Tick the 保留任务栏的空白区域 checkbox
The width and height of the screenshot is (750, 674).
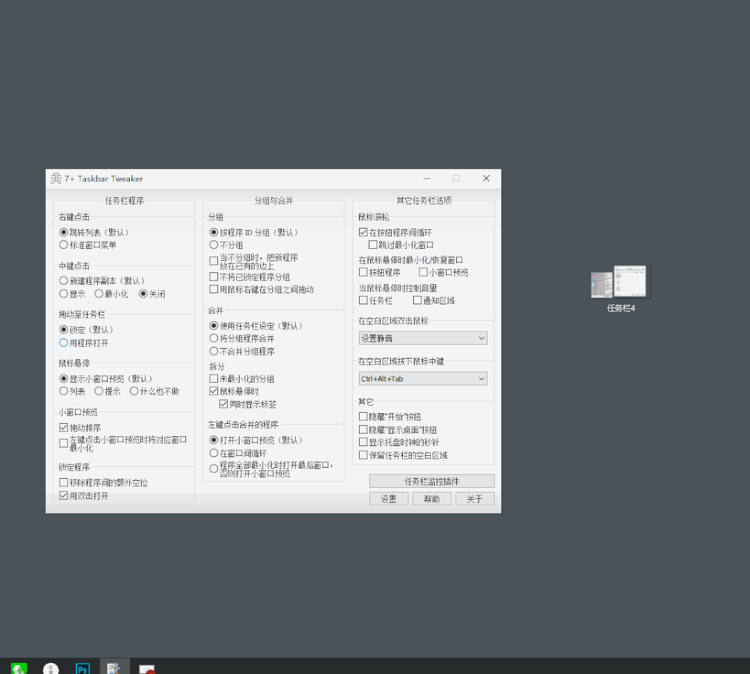click(x=363, y=455)
